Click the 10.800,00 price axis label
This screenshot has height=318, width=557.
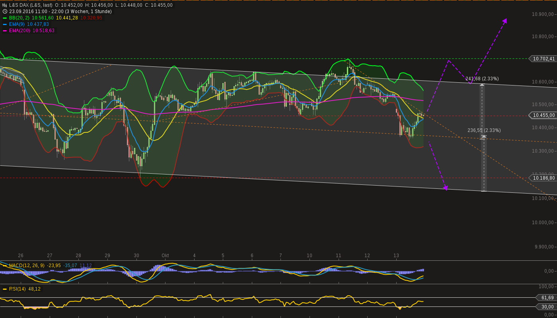543,37
